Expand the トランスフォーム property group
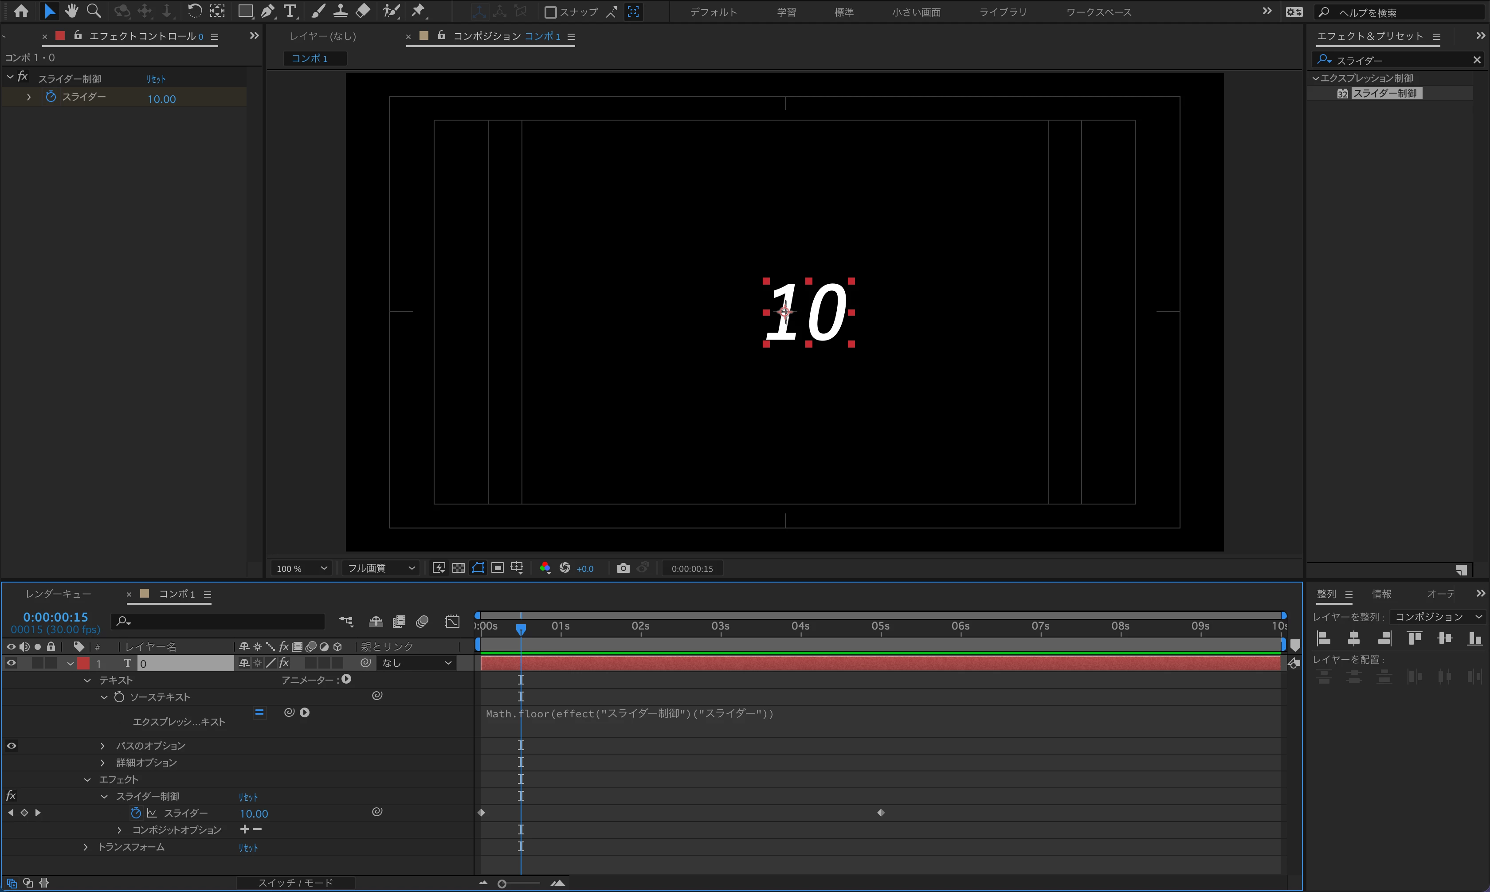The width and height of the screenshot is (1490, 892). pyautogui.click(x=86, y=847)
